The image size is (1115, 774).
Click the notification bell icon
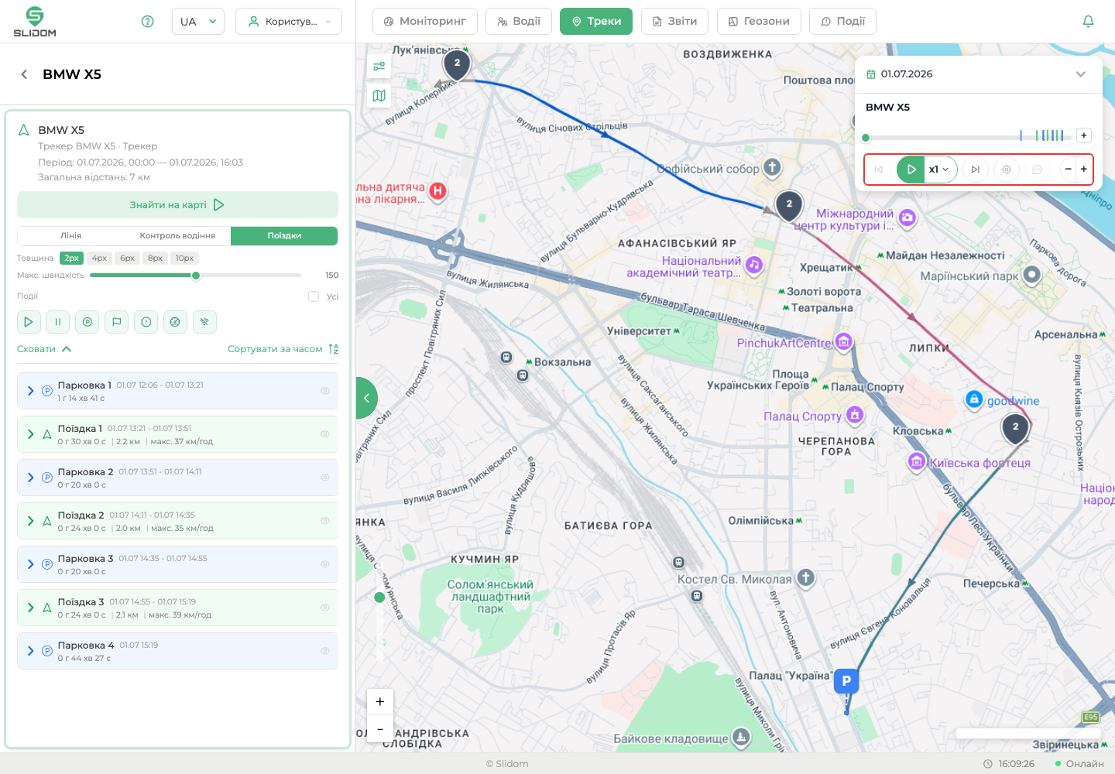1088,21
